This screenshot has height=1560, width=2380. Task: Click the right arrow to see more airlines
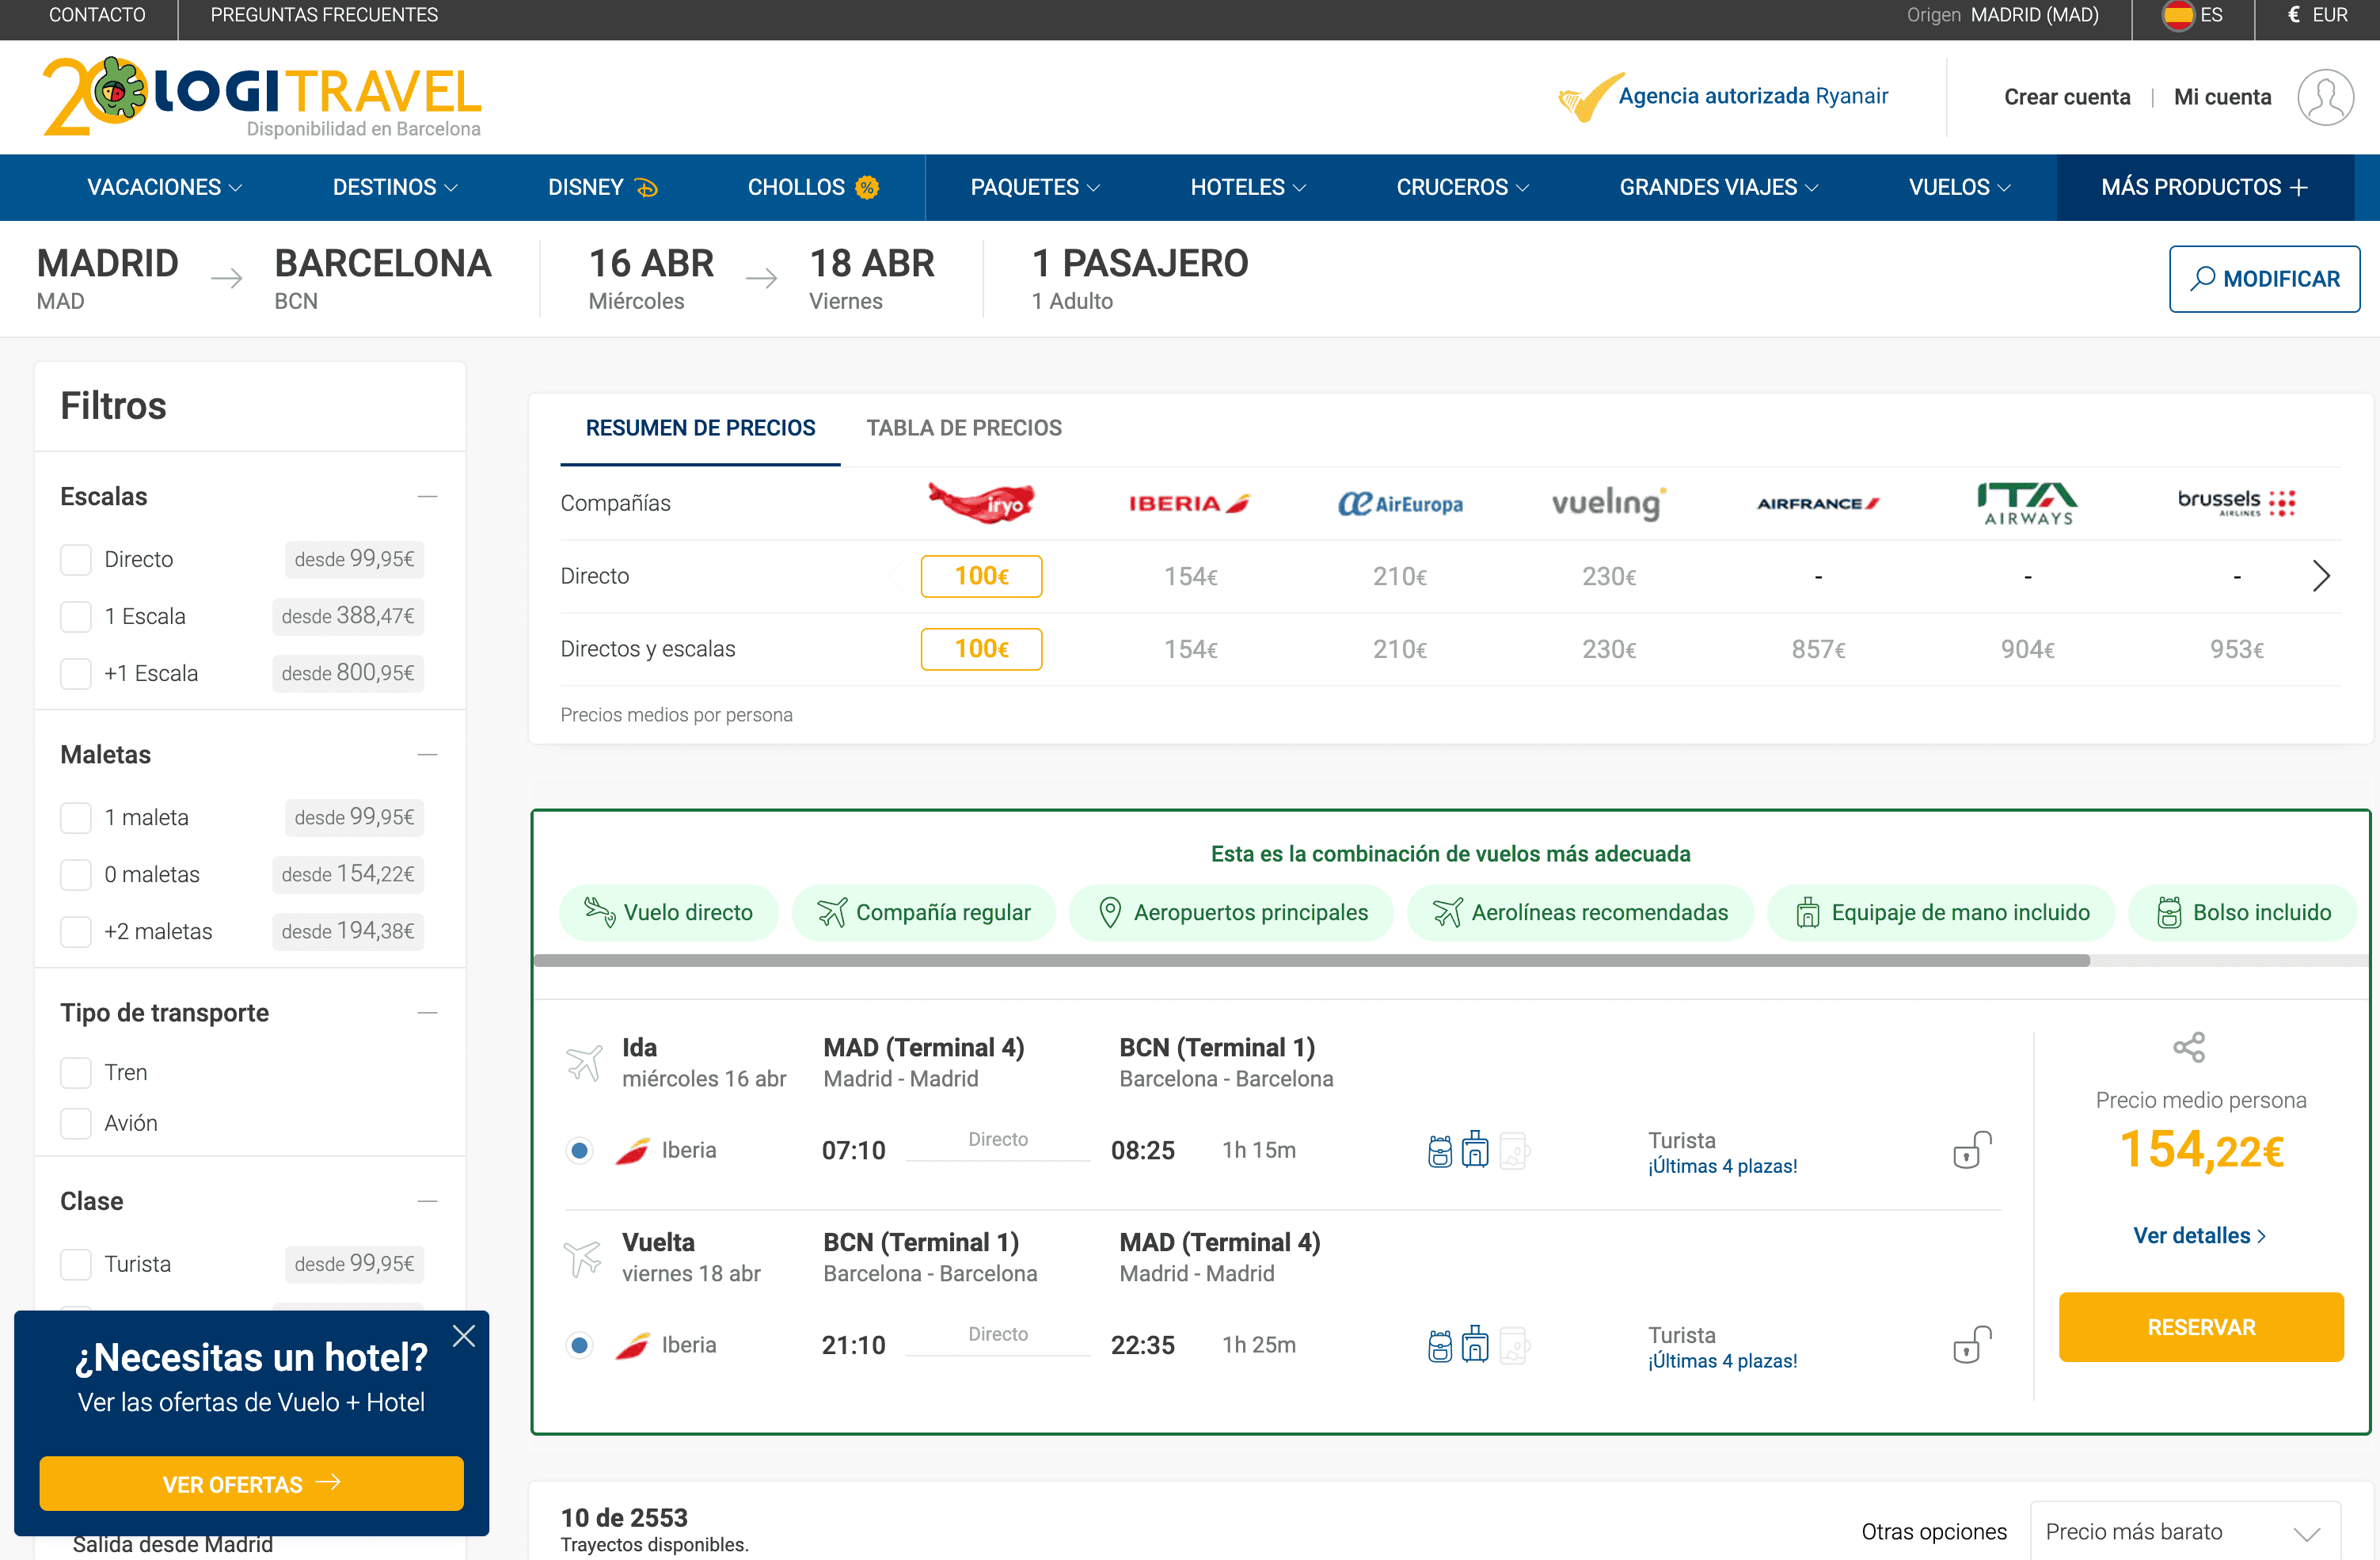tap(2321, 576)
